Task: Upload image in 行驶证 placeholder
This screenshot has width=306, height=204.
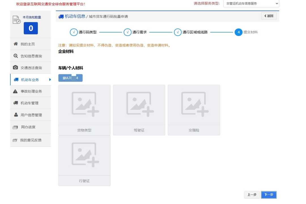Action: pos(84,155)
